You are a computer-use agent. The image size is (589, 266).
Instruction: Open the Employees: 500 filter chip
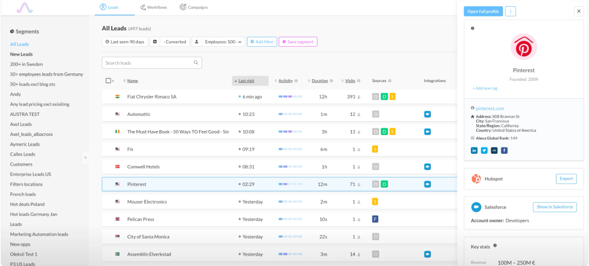pos(218,42)
